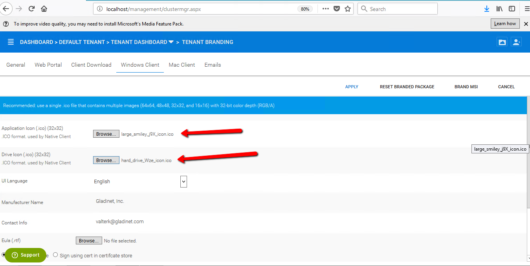Click the file browser icon in blue header

coord(502,42)
